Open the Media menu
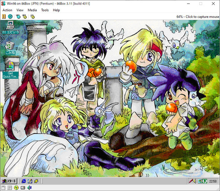 click(x=32, y=10)
